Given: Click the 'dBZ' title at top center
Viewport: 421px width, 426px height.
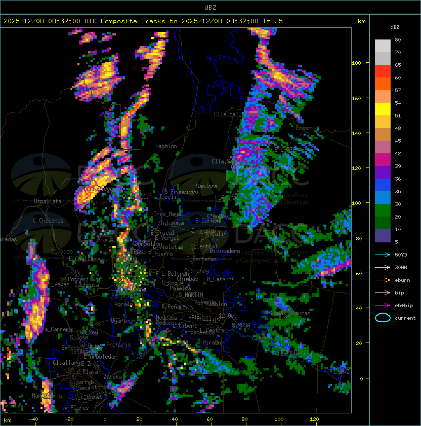Looking at the screenshot, I should [x=210, y=8].
